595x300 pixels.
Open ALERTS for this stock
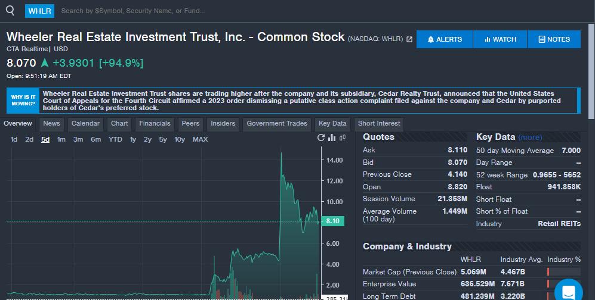445,39
